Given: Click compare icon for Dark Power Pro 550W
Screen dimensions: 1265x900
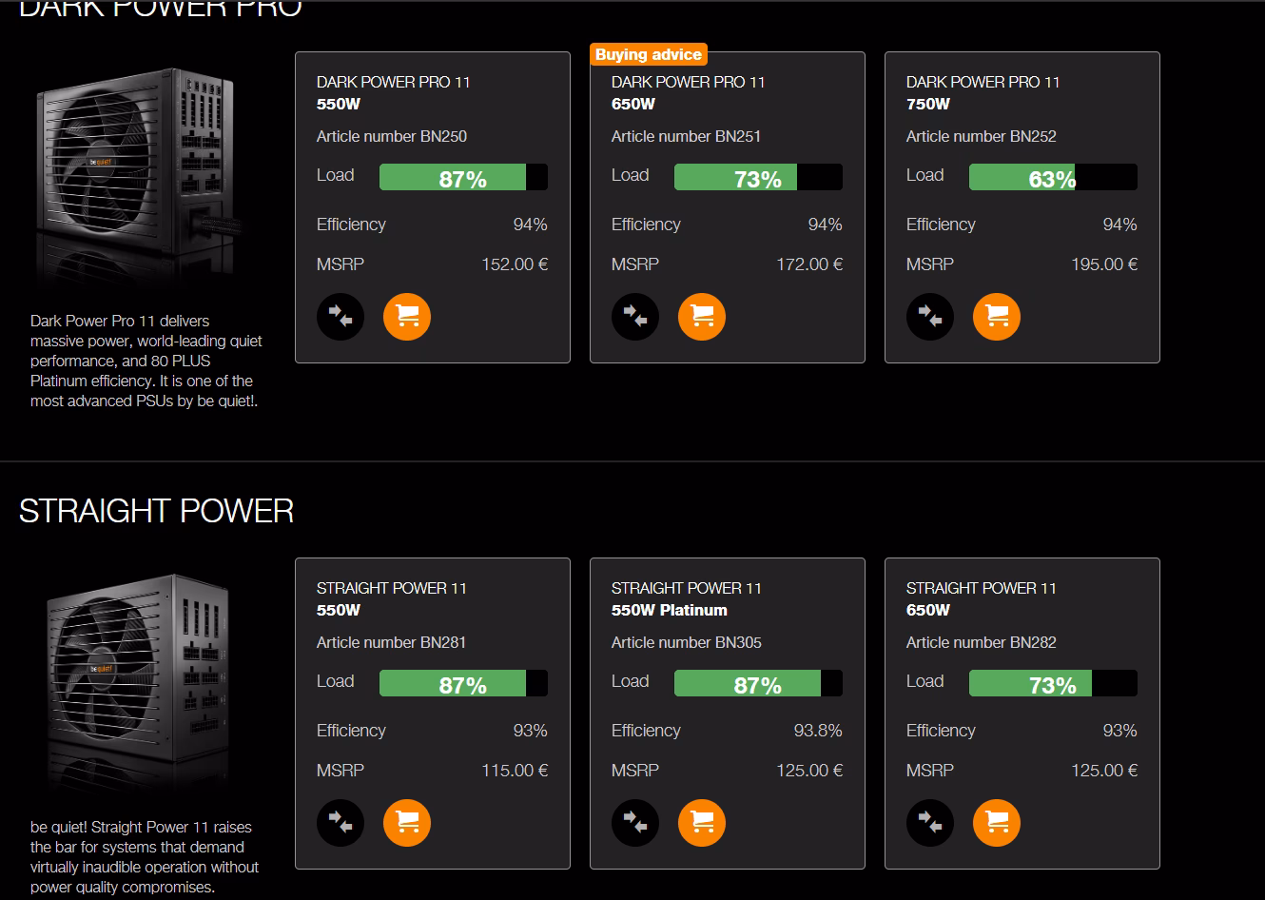Looking at the screenshot, I should pos(341,317).
